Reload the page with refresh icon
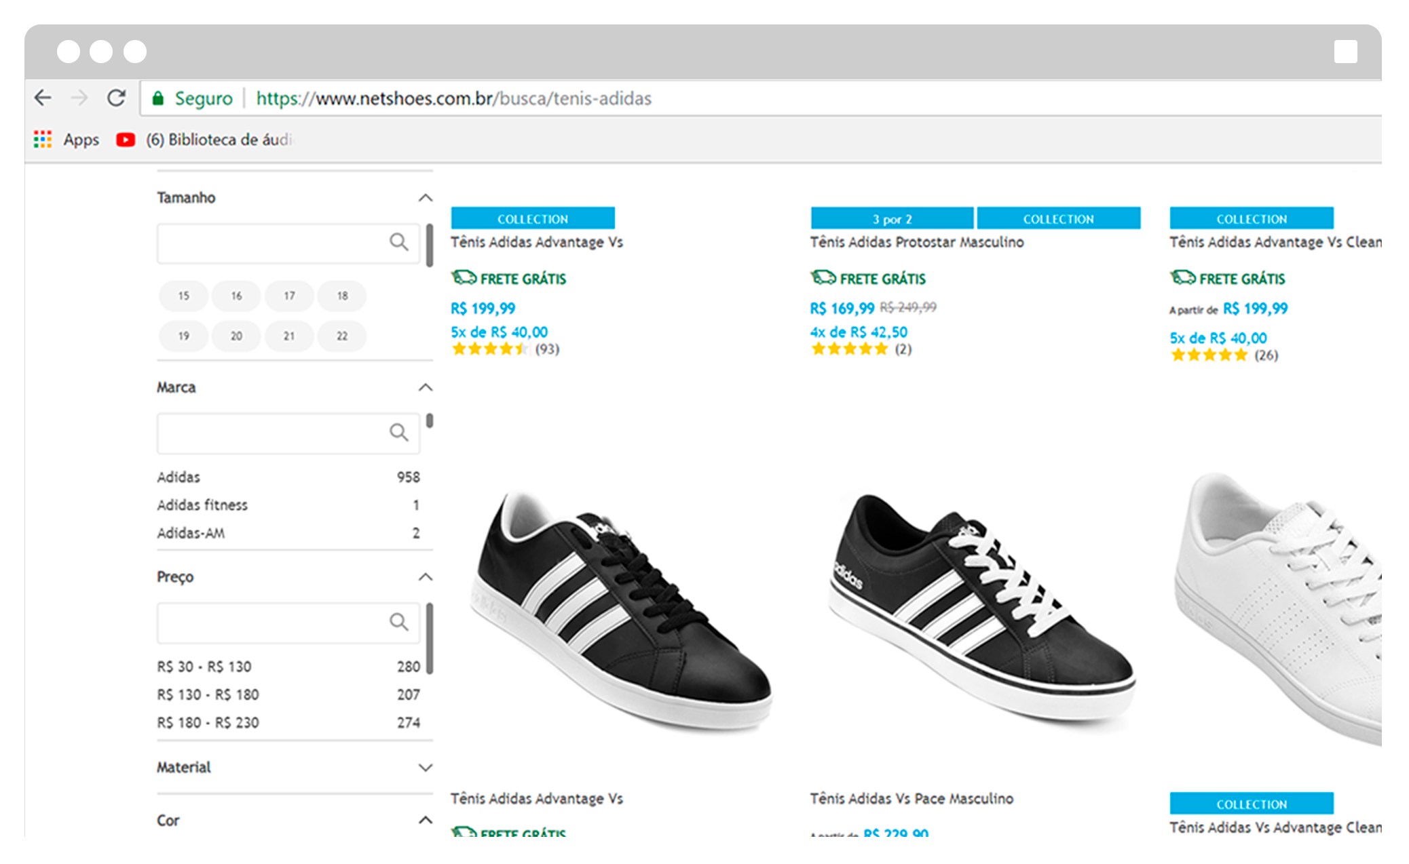 click(x=116, y=98)
